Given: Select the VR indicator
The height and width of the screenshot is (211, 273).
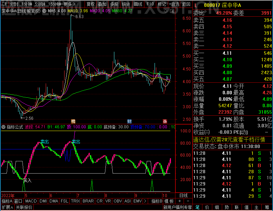Looking at the screenshot, I should point(108,201).
